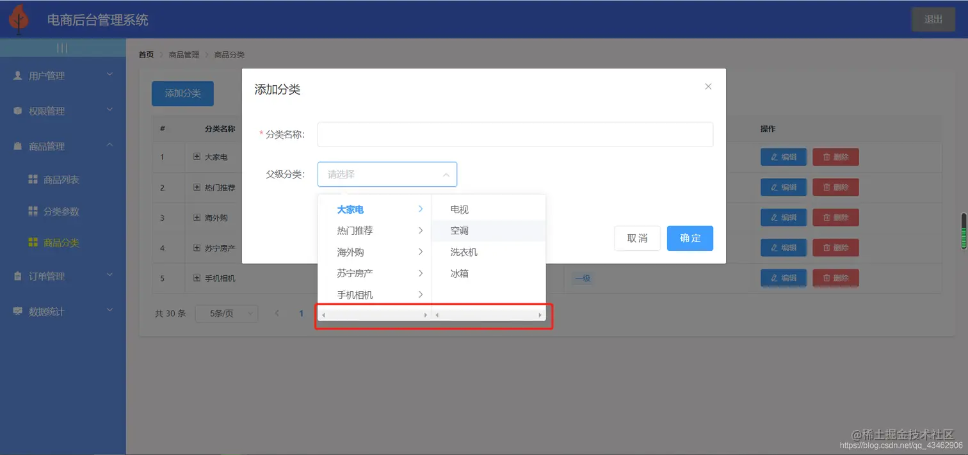Expand chevron on 订单管理 row
Image resolution: width=968 pixels, height=455 pixels.
pyautogui.click(x=109, y=276)
